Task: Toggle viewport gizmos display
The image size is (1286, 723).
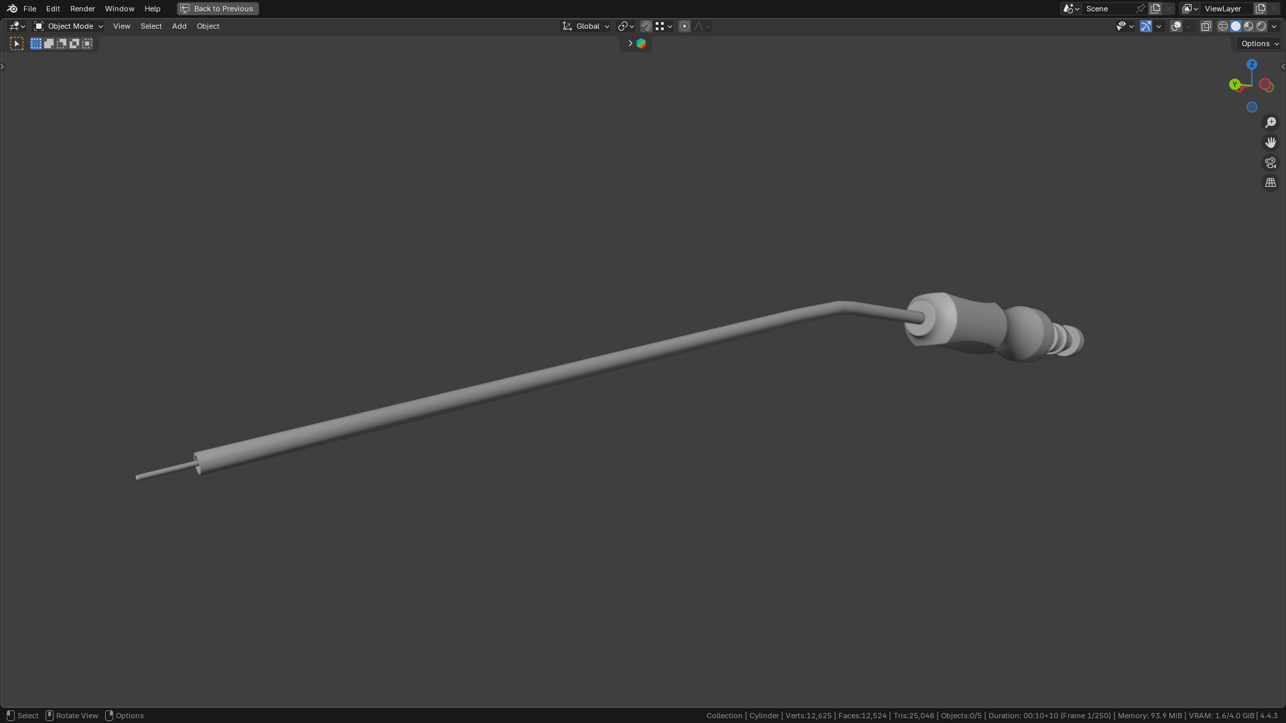Action: pyautogui.click(x=1146, y=26)
